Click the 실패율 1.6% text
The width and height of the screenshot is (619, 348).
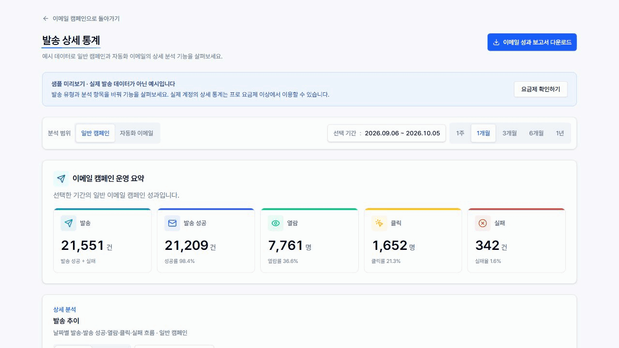(x=488, y=261)
